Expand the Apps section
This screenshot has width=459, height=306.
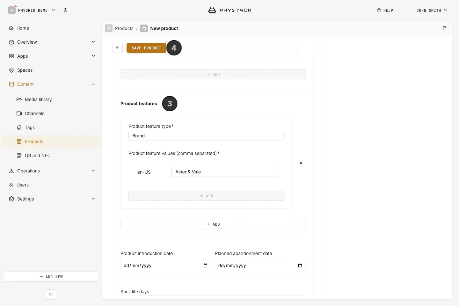point(93,56)
